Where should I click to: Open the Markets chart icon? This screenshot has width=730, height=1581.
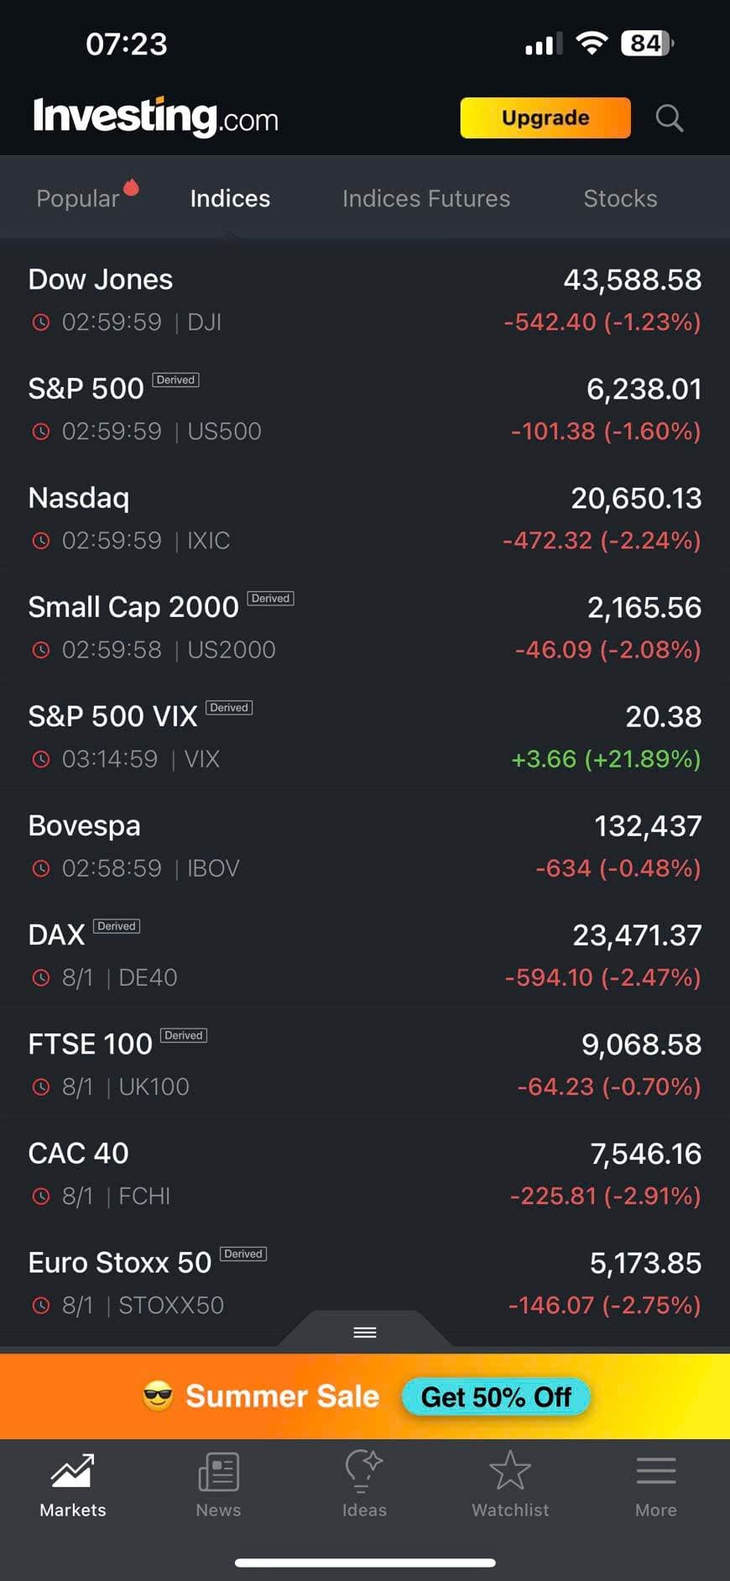tap(73, 1472)
